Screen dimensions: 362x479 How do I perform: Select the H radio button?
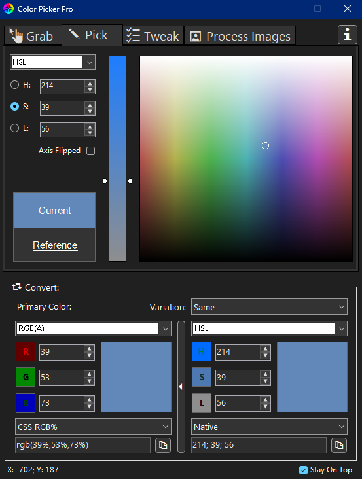point(14,85)
